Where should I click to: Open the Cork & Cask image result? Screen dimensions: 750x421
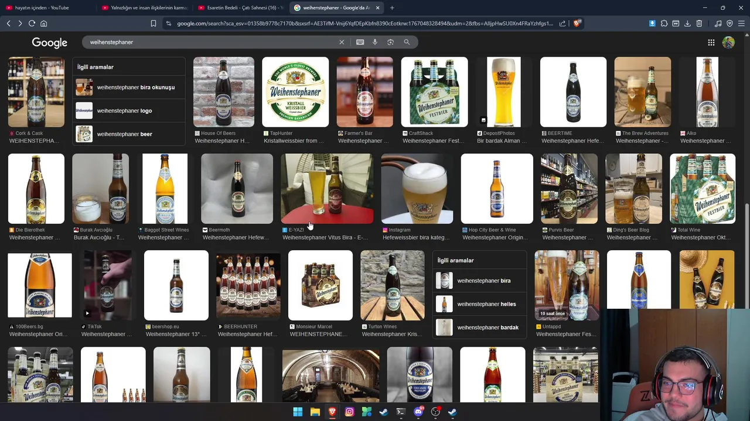[36, 92]
